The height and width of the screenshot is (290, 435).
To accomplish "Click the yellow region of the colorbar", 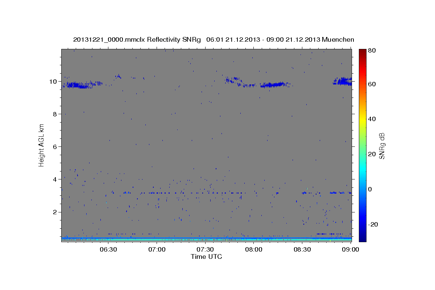I will (x=362, y=119).
